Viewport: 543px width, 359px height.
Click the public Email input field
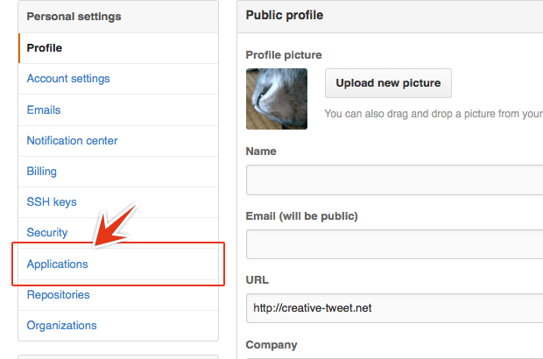pos(394,244)
